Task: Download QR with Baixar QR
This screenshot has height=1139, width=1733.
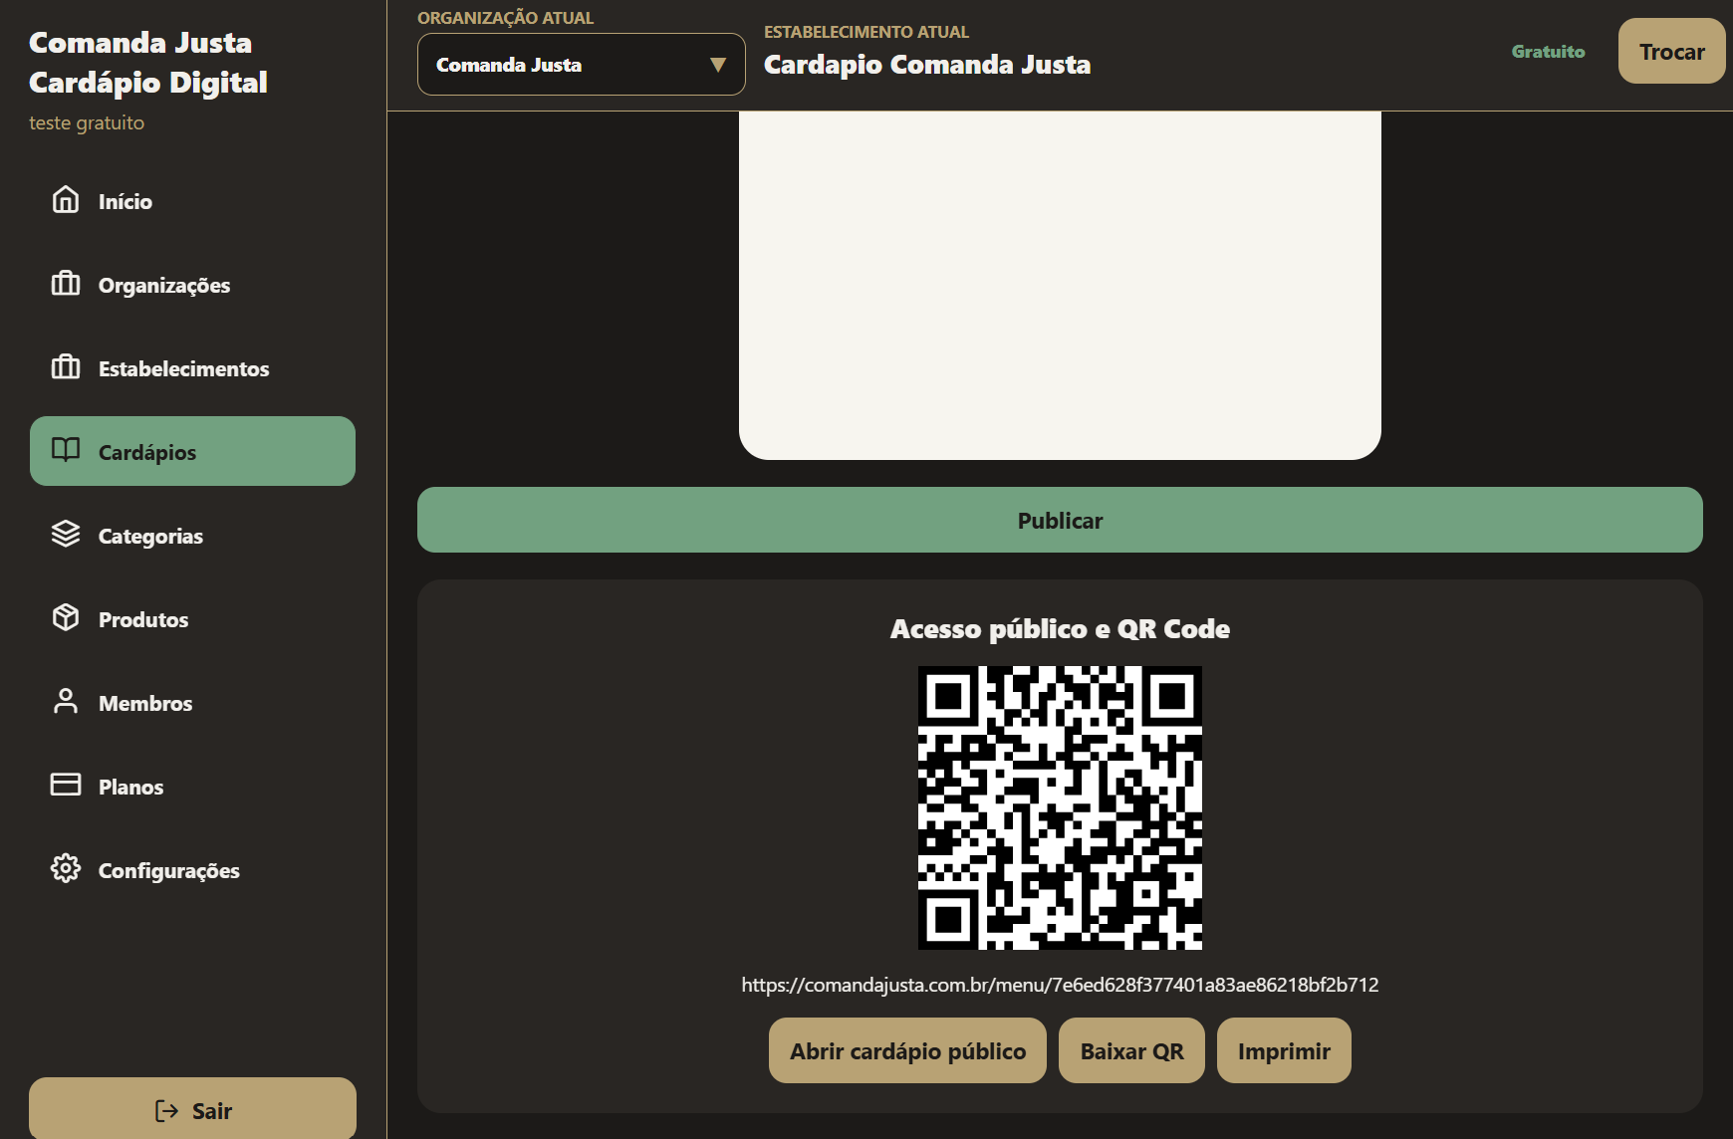Action: (x=1131, y=1050)
